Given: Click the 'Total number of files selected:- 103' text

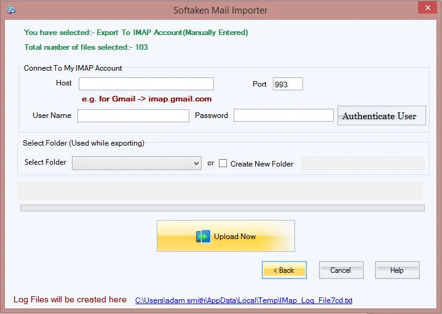Looking at the screenshot, I should click(x=86, y=47).
